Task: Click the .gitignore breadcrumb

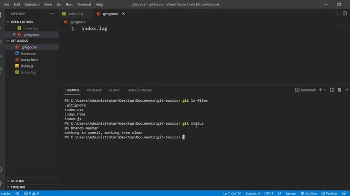Action: coord(78,22)
